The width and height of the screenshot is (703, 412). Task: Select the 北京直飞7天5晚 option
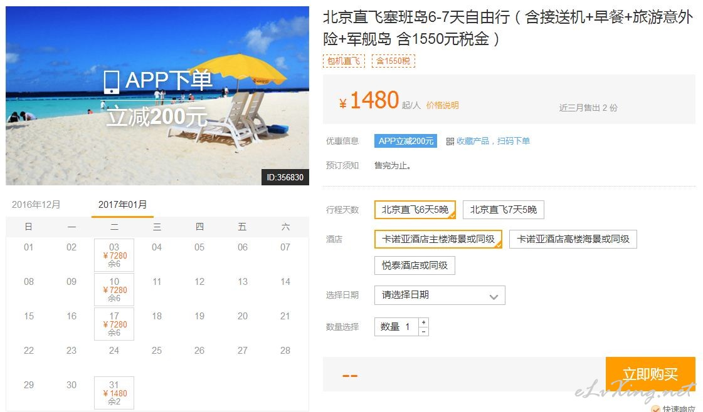(x=504, y=210)
